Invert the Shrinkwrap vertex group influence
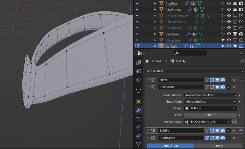The width and height of the screenshot is (245, 149). pyautogui.click(x=234, y=122)
